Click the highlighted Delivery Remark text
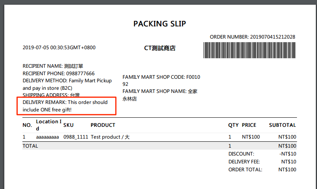 pyautogui.click(x=65, y=106)
